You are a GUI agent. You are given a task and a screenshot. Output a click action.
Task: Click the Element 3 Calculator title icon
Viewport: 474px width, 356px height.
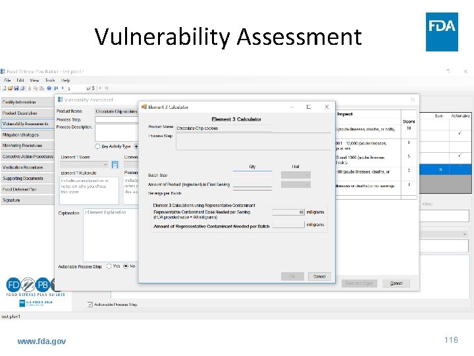coord(144,107)
